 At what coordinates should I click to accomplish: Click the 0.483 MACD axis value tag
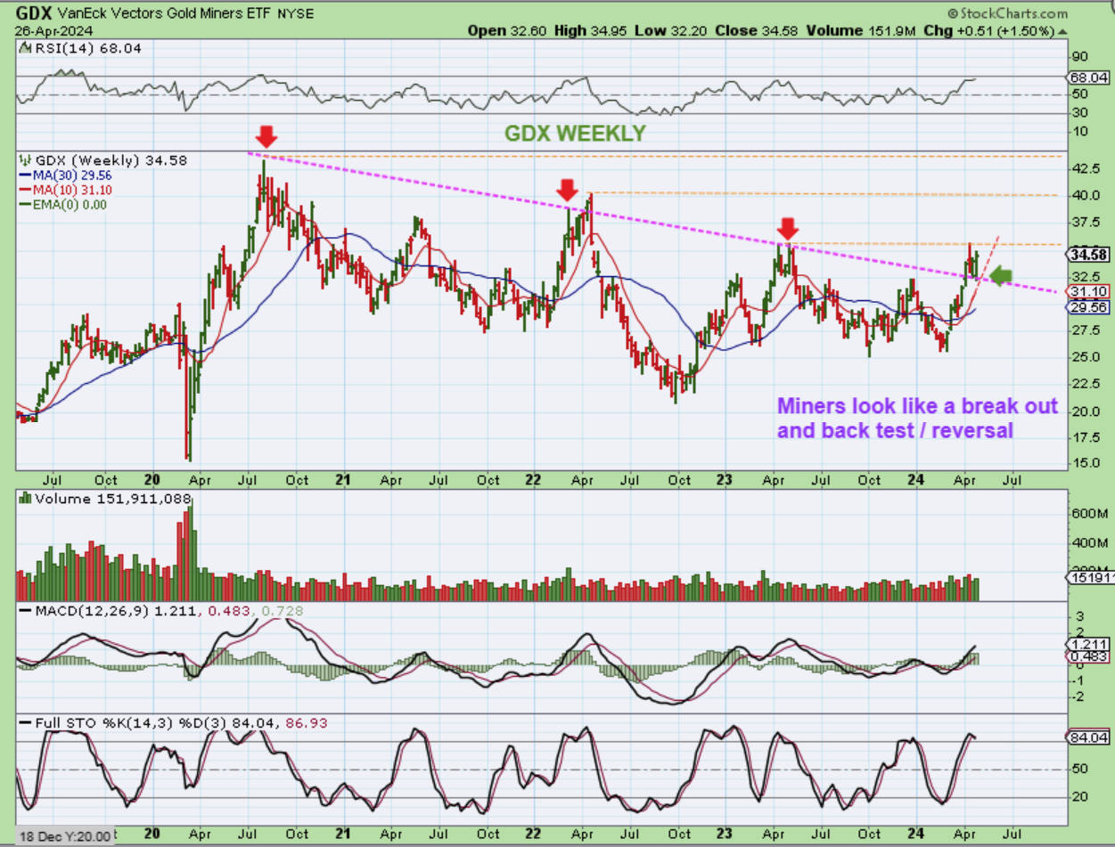[x=1088, y=657]
